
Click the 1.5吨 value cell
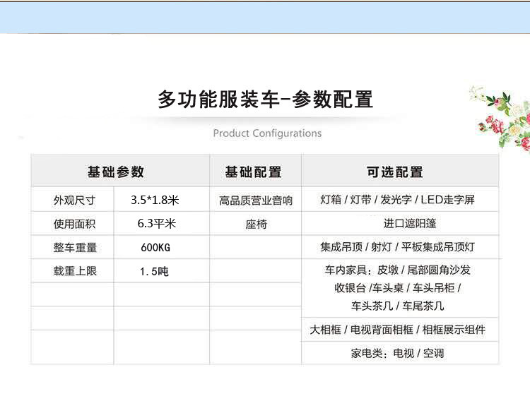[x=162, y=271]
